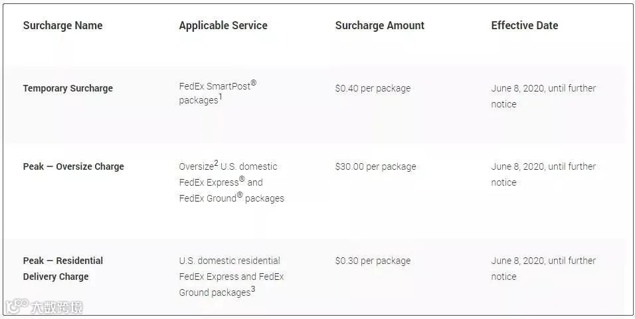The width and height of the screenshot is (635, 319).
Task: Select the $30.00 per package amount
Action: click(x=375, y=166)
